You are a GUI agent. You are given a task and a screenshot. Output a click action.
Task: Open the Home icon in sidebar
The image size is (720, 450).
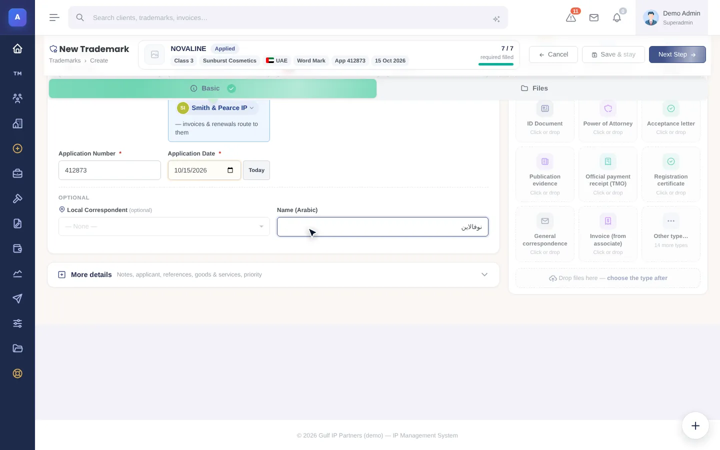[17, 48]
